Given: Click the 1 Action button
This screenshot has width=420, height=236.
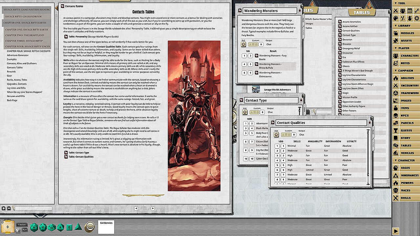Looking at the screenshot, I should pyautogui.click(x=22, y=225).
